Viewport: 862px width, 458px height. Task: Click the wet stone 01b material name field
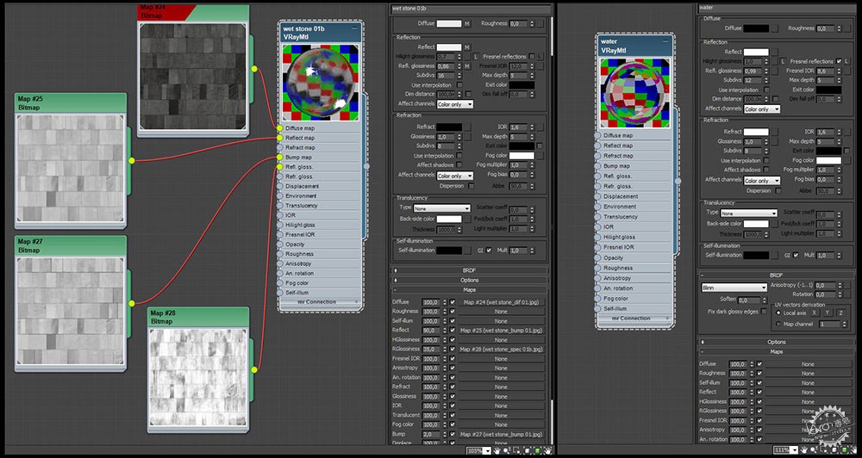[x=471, y=9]
